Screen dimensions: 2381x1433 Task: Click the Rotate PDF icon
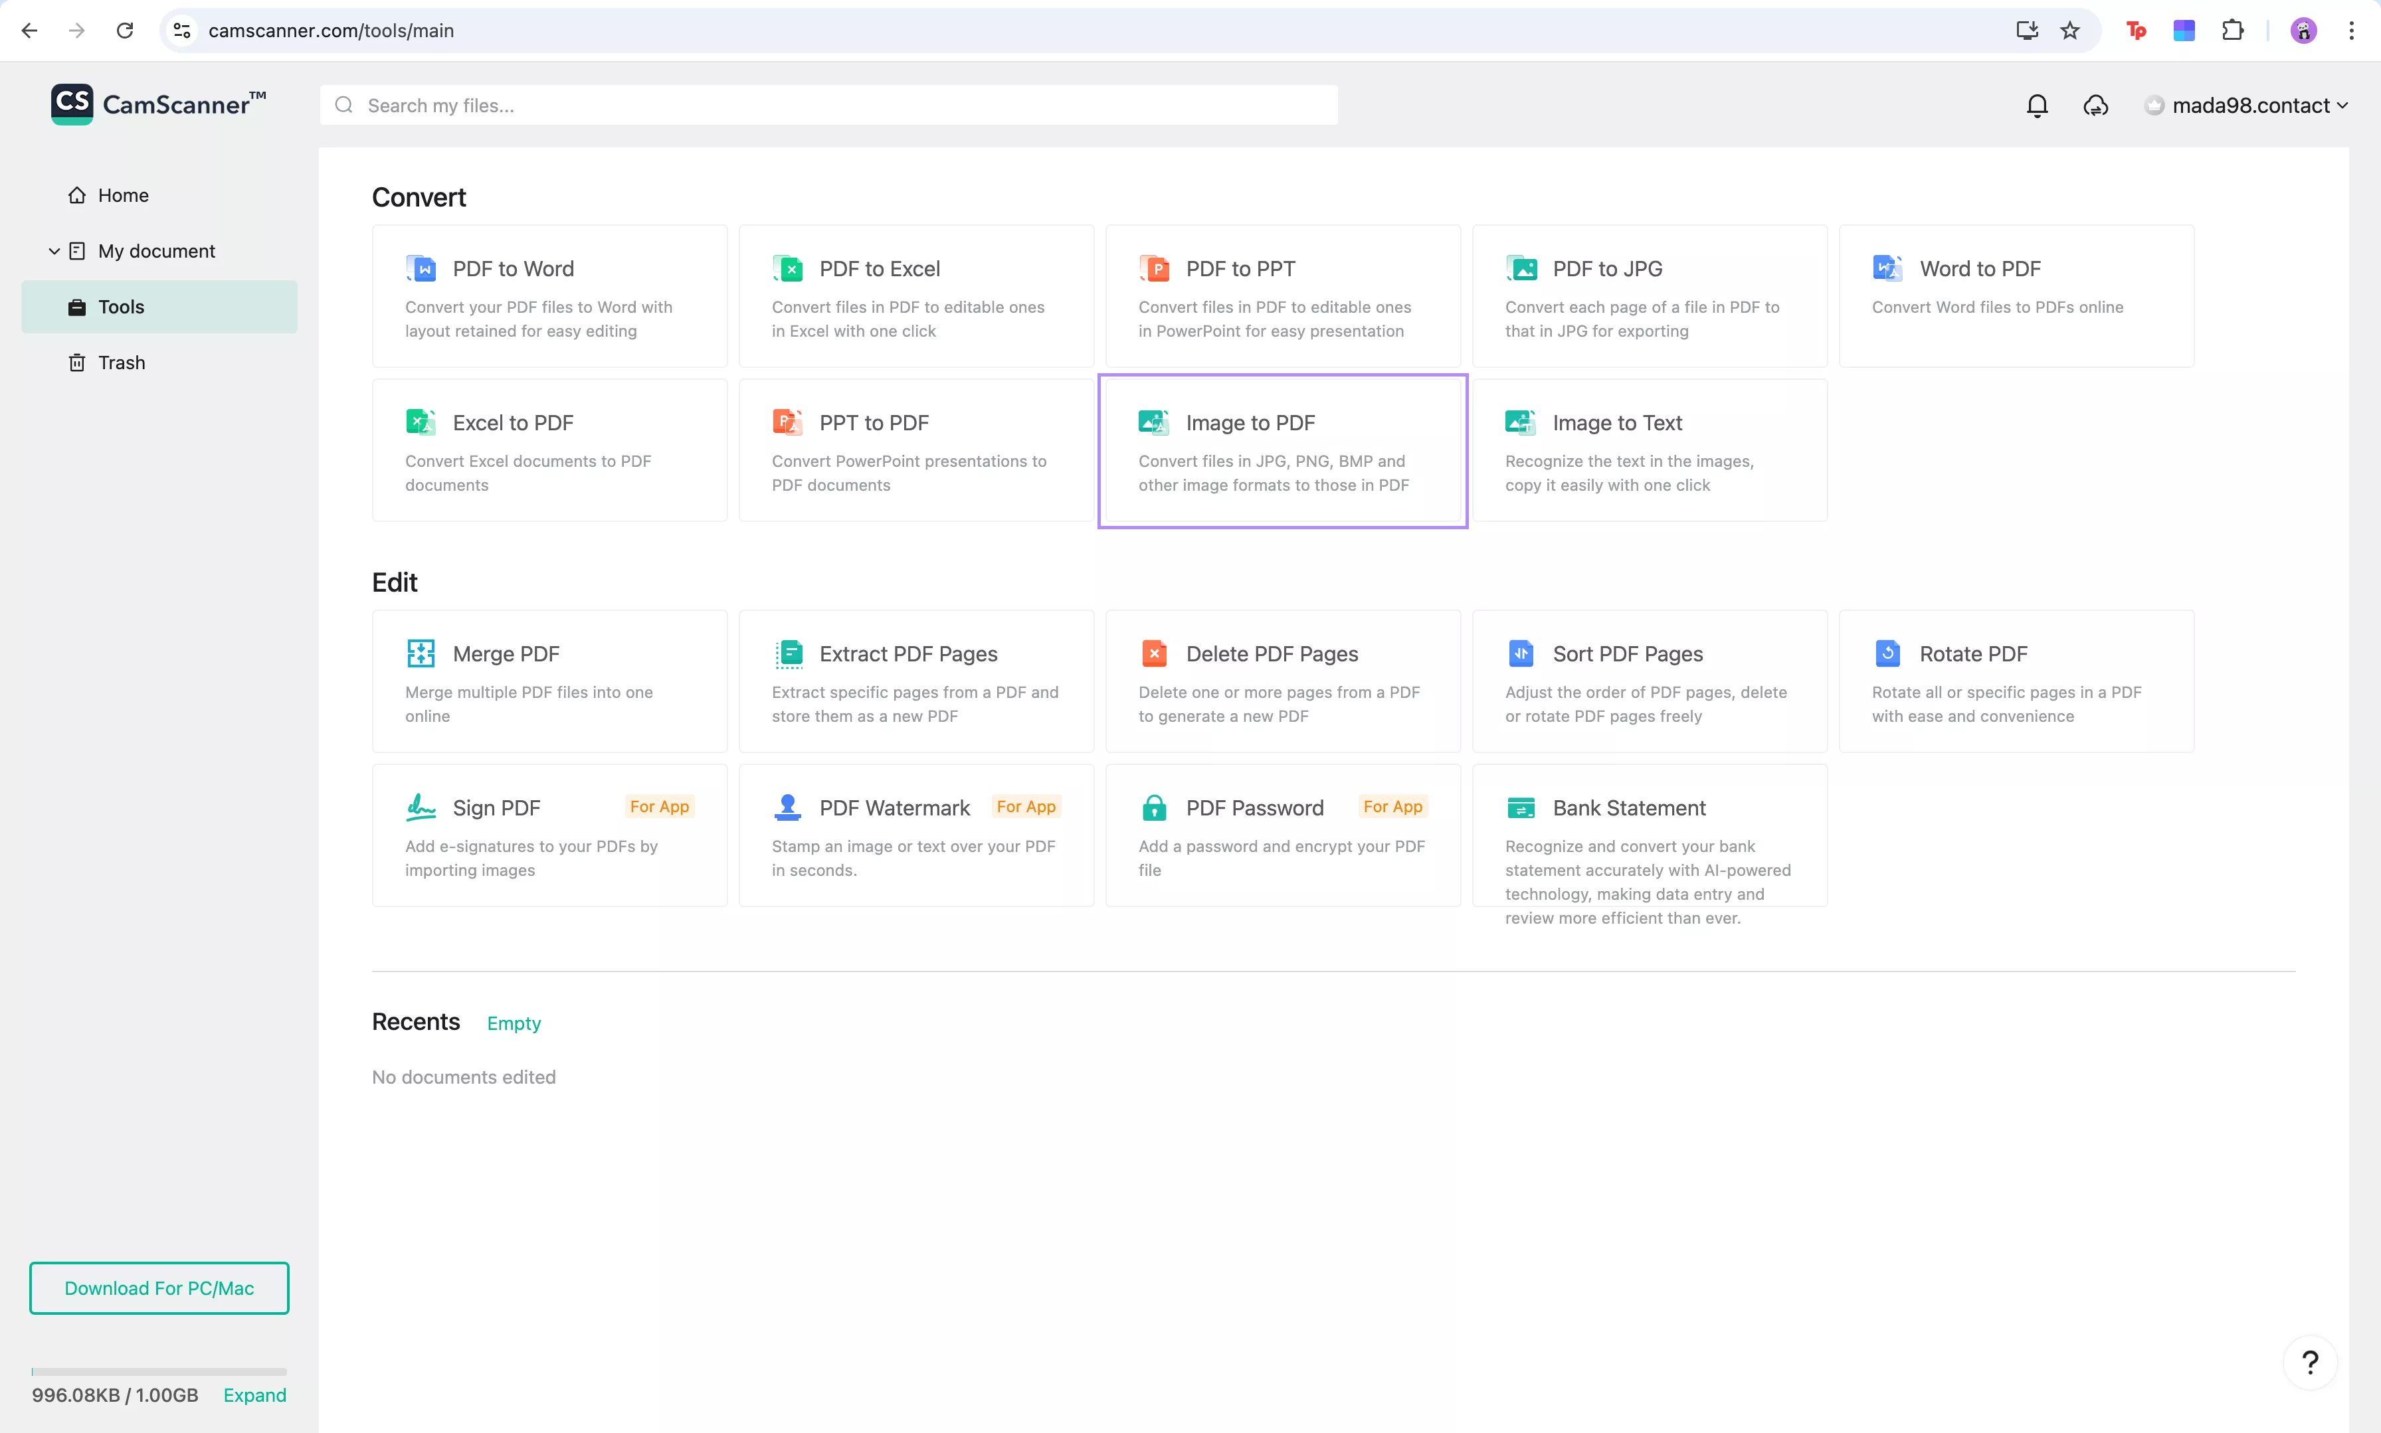tap(1887, 653)
